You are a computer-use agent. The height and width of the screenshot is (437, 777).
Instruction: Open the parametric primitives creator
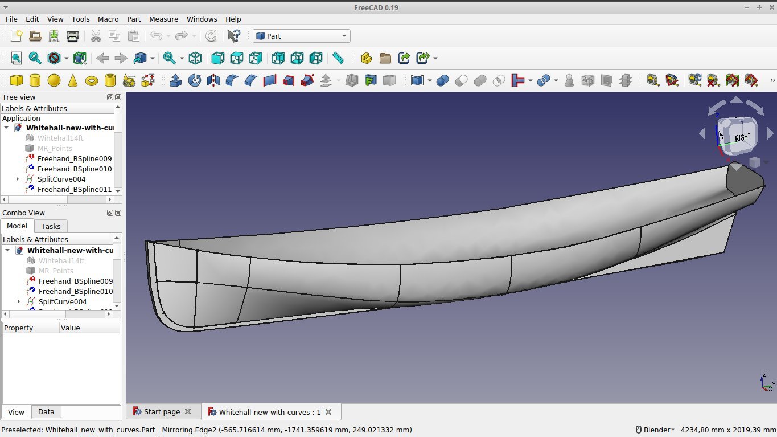pos(129,80)
